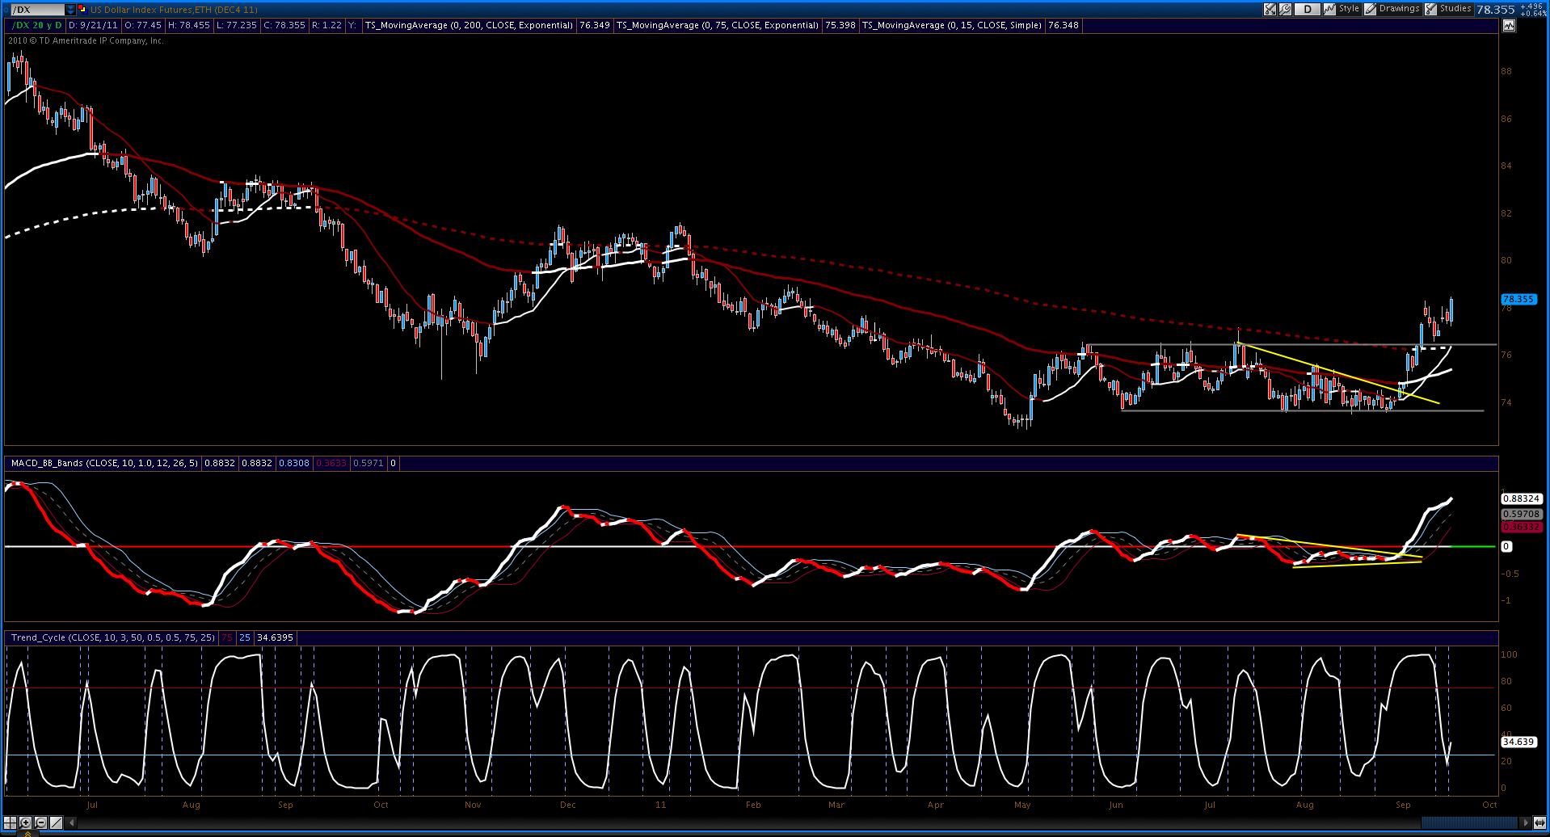The image size is (1550, 837).
Task: Expand the symbol selector dropdown arrow
Action: tap(70, 10)
